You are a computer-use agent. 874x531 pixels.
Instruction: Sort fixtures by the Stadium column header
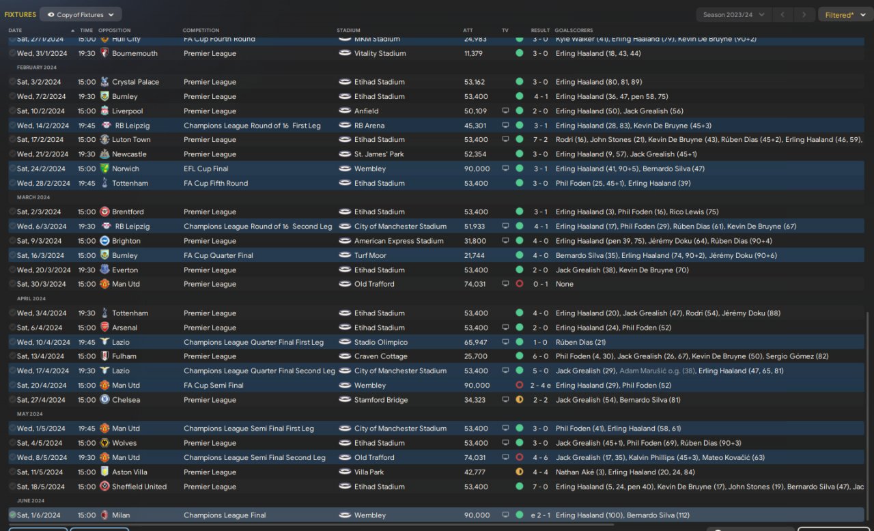(x=348, y=31)
